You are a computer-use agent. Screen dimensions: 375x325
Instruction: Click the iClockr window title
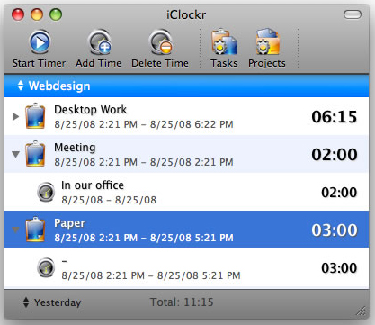[x=186, y=14]
